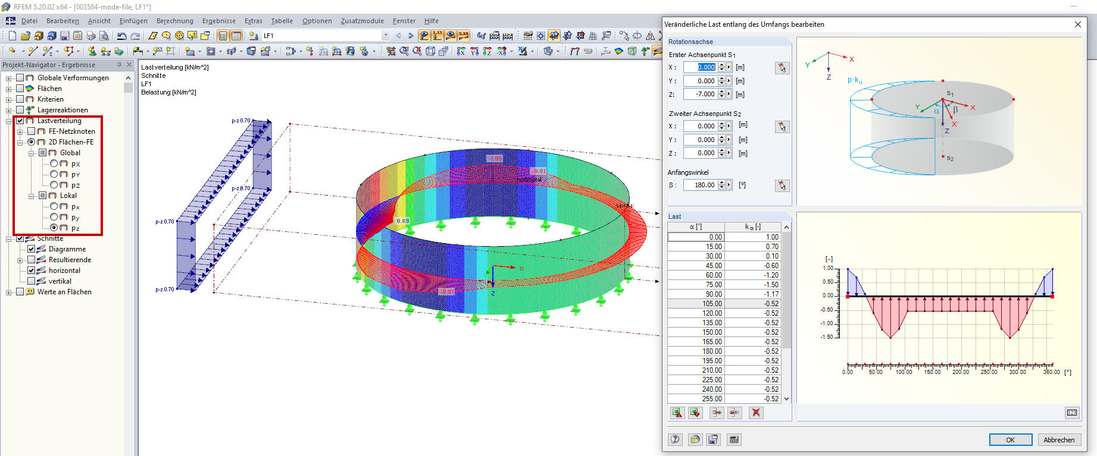Screen dimensions: 1097x456
Task: Save the model with the floppy disk icon
Action: [65, 36]
